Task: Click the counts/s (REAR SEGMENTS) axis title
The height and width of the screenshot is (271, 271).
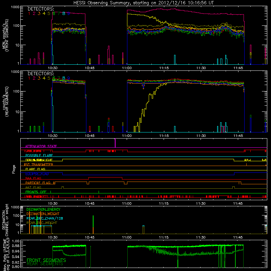Action: 5,102
